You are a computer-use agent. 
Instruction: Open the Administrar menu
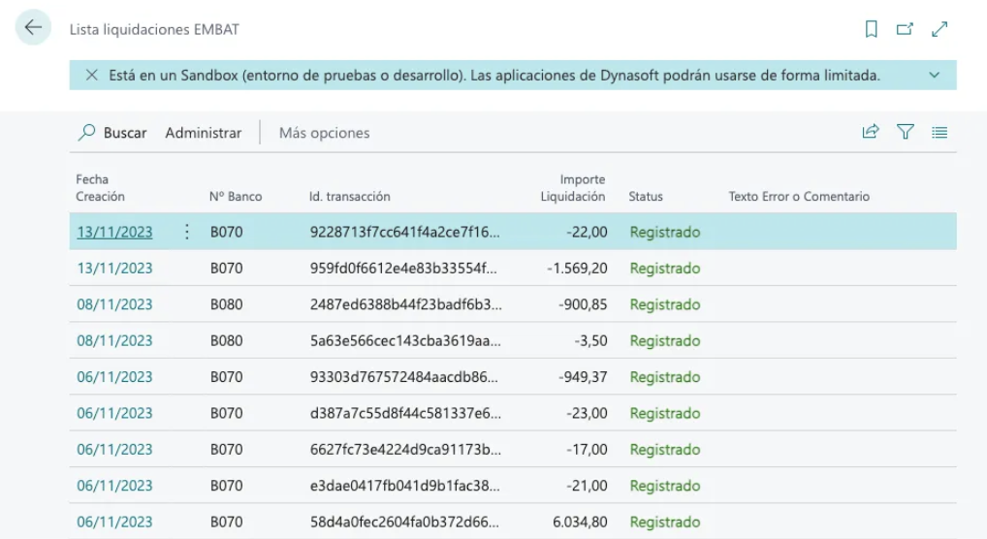pos(204,133)
